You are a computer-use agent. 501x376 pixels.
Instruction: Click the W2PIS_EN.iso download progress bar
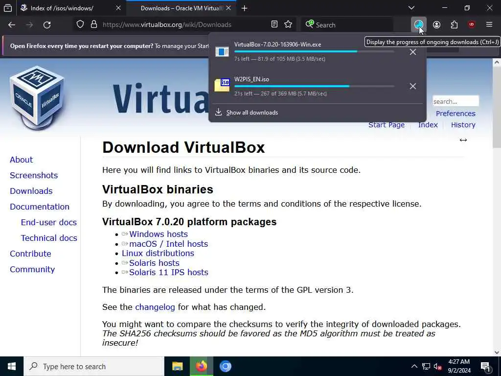(315, 86)
